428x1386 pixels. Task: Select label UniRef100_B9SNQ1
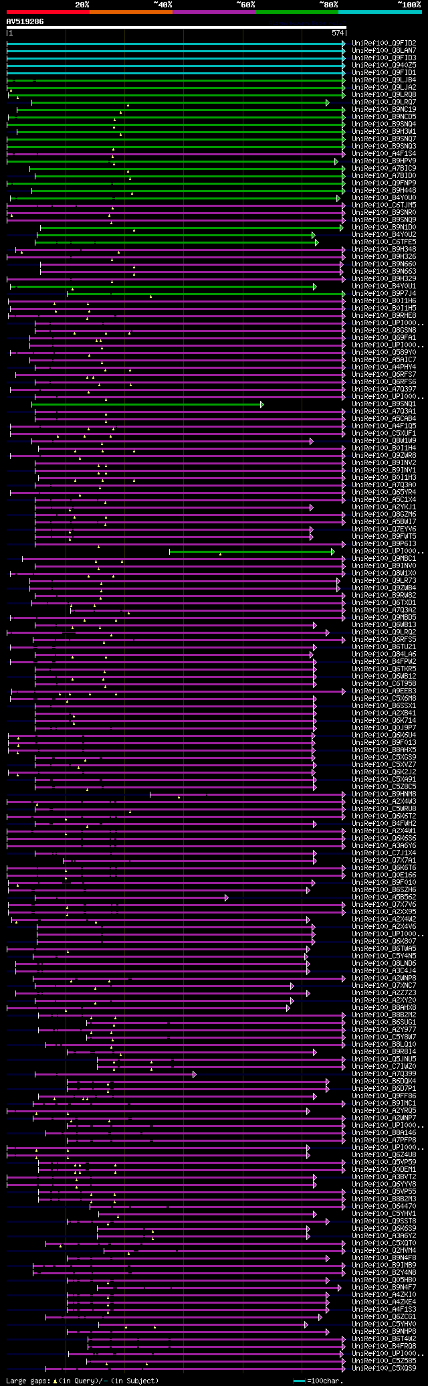click(x=384, y=404)
